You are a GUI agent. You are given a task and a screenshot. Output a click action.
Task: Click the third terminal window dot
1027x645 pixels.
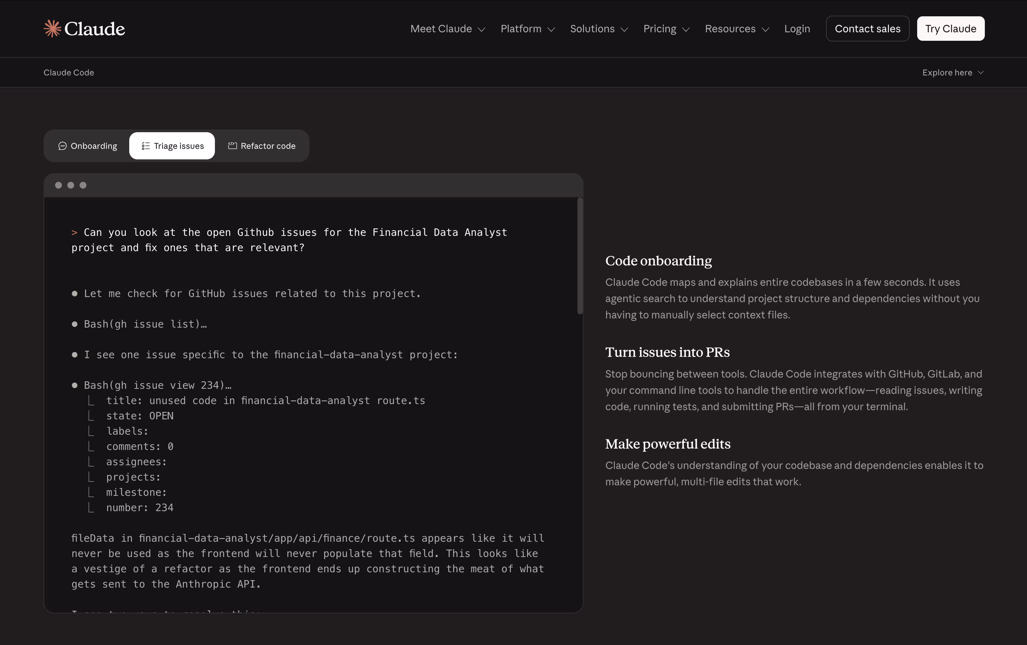click(83, 185)
